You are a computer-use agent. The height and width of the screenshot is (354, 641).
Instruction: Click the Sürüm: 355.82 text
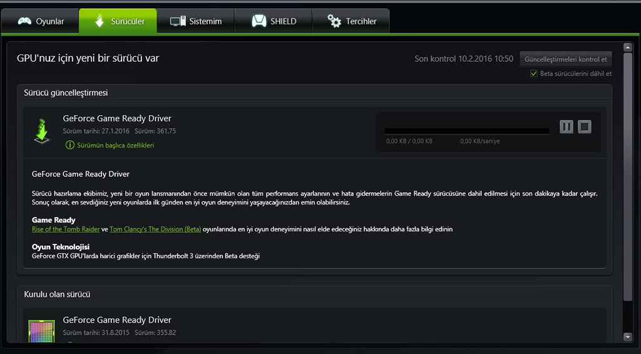(x=155, y=333)
